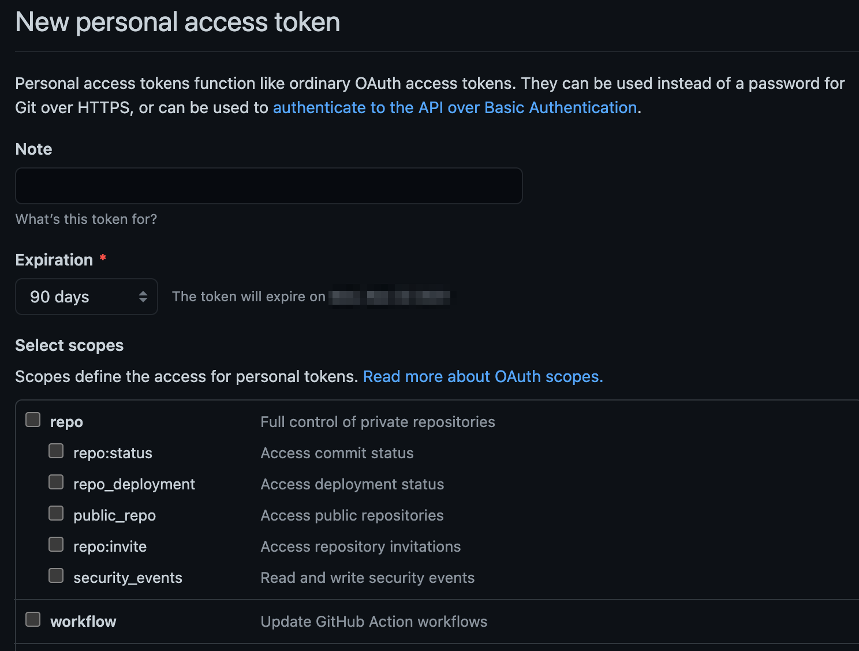The width and height of the screenshot is (859, 651).
Task: Click into the Note text field
Action: [268, 186]
